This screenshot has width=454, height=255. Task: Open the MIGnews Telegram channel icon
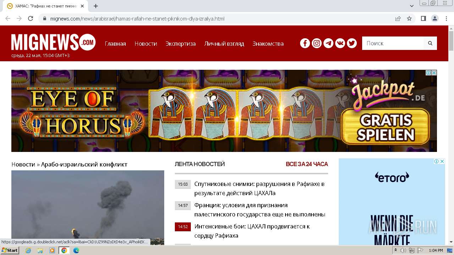pyautogui.click(x=328, y=43)
